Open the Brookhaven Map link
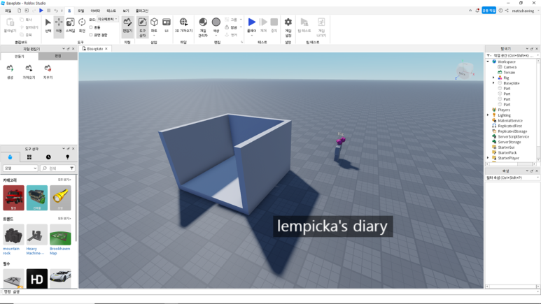 [59, 251]
